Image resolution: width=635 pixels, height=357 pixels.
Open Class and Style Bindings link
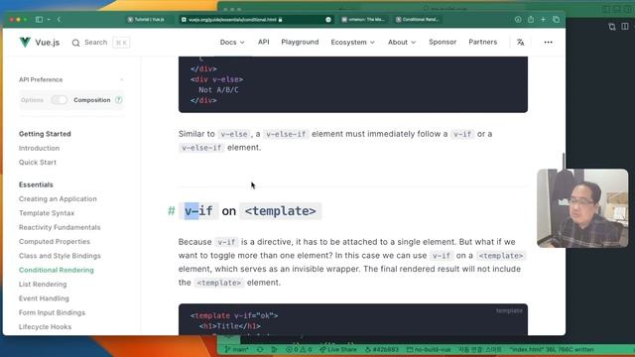point(60,256)
